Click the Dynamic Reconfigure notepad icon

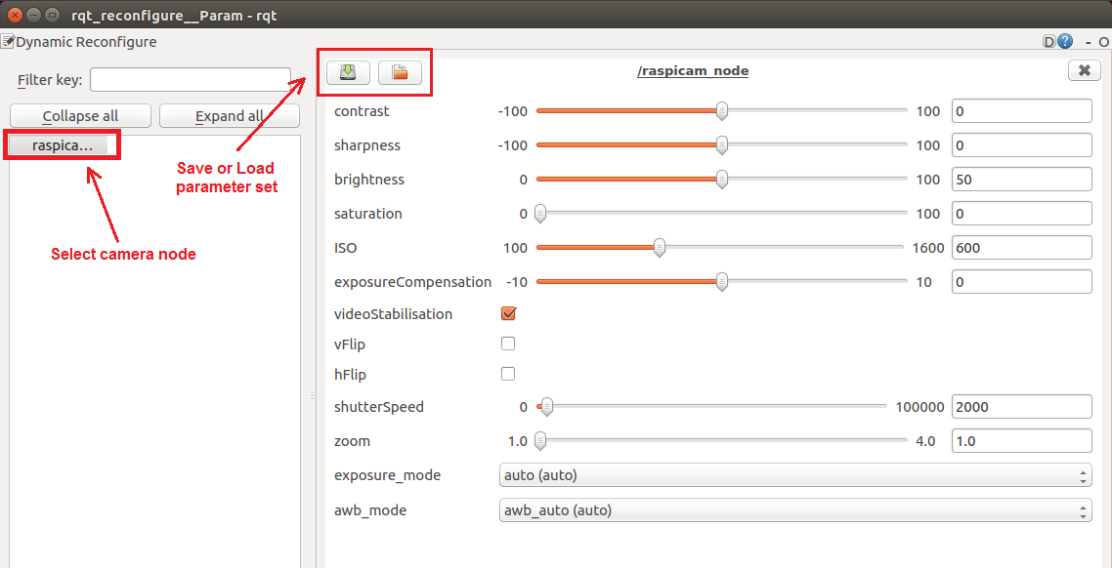(x=7, y=42)
